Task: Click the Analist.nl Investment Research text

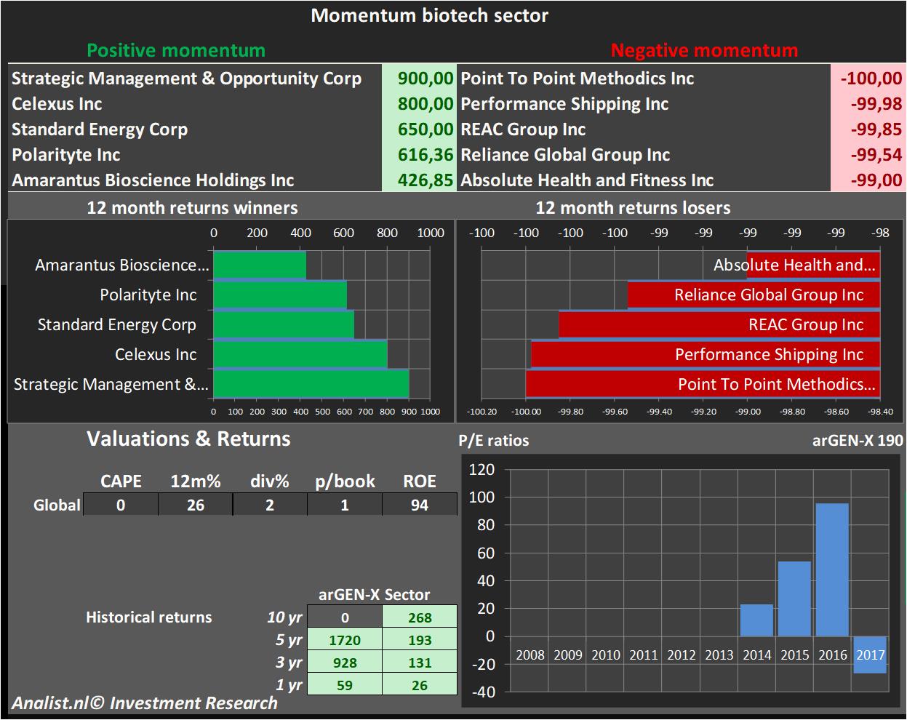Action: point(144,703)
